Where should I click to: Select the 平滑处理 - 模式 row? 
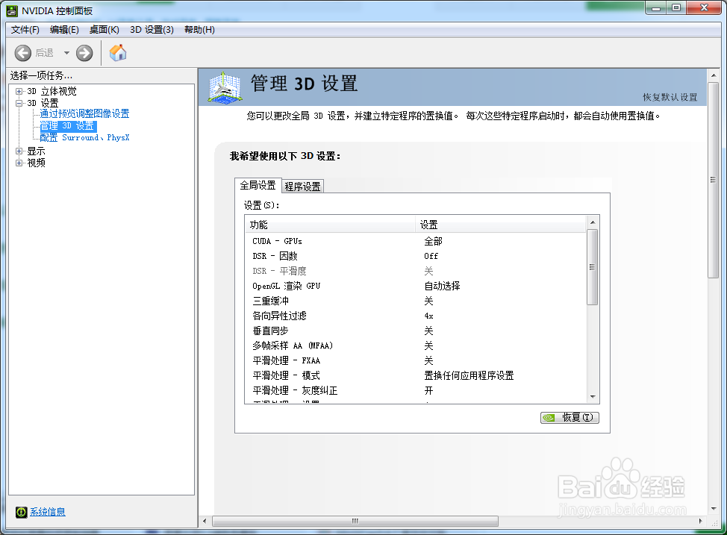click(x=416, y=375)
